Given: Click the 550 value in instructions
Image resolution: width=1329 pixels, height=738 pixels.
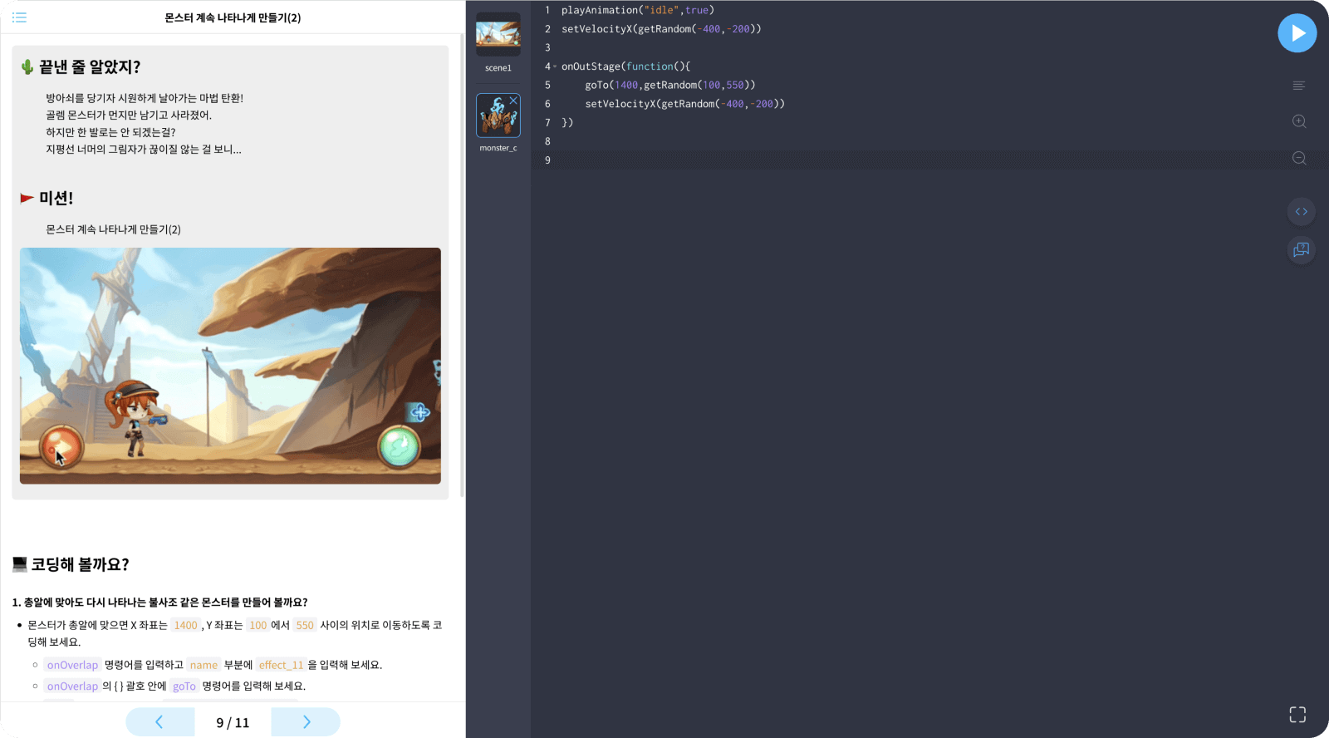Looking at the screenshot, I should pos(305,625).
